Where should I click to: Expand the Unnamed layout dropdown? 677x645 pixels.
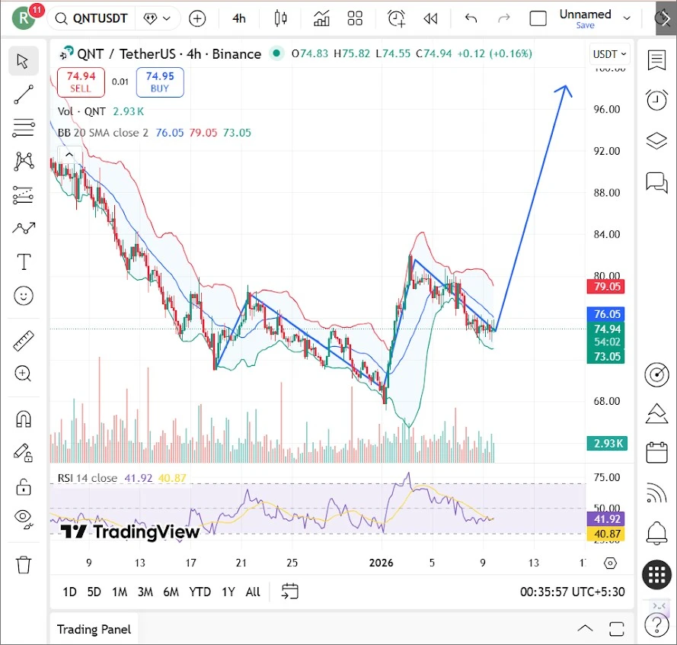[627, 18]
